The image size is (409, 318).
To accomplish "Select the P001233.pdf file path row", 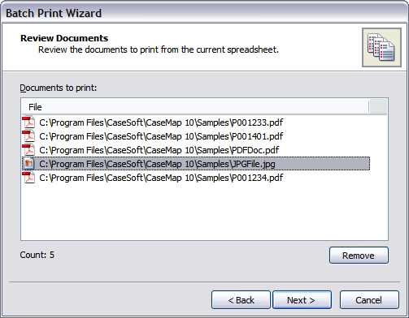I will pyautogui.click(x=196, y=122).
